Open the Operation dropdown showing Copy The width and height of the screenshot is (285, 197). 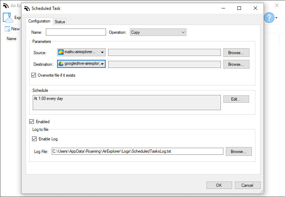158,32
